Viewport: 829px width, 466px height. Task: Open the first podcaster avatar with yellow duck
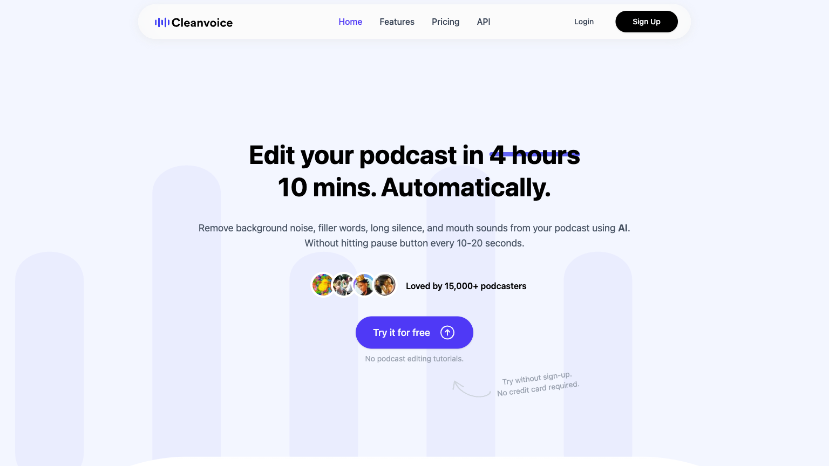pos(323,285)
